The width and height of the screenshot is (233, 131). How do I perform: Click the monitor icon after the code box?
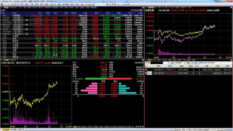click(x=107, y=4)
